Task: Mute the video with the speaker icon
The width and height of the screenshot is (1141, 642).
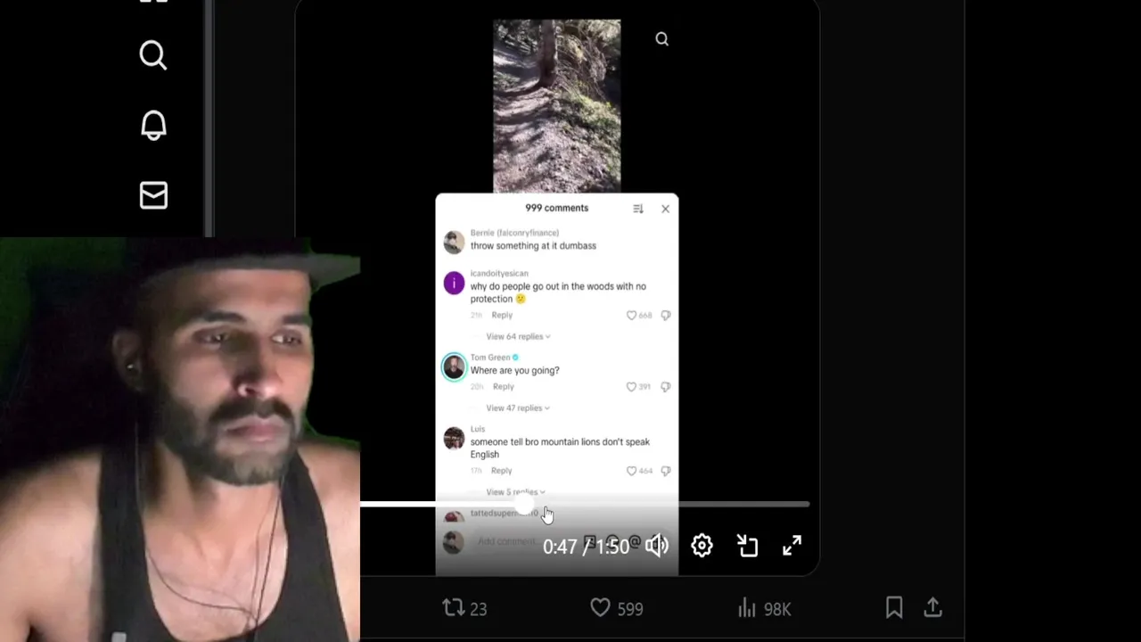Action: pos(657,546)
